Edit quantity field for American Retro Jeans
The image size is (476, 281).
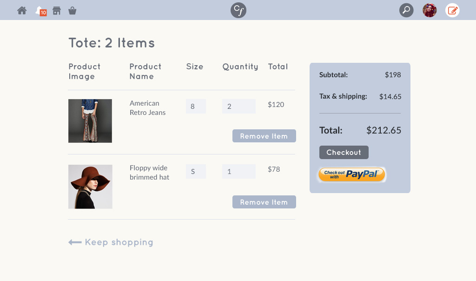(x=239, y=107)
